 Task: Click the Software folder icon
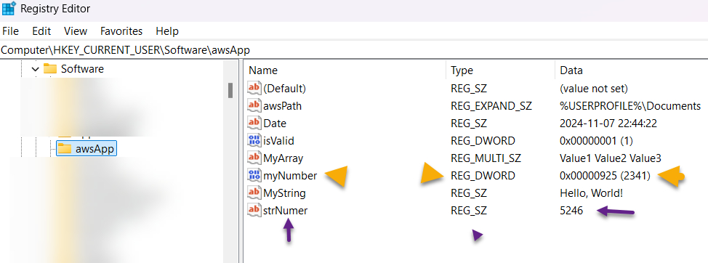(49, 69)
